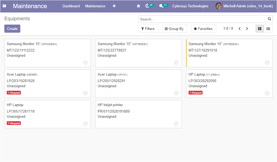The height and width of the screenshot is (162, 277).
Task: Switch to list view
Action: click(x=268, y=29)
